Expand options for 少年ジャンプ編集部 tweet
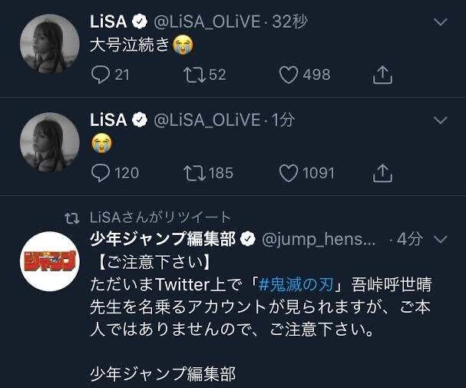This screenshot has height=388, width=466. (441, 239)
